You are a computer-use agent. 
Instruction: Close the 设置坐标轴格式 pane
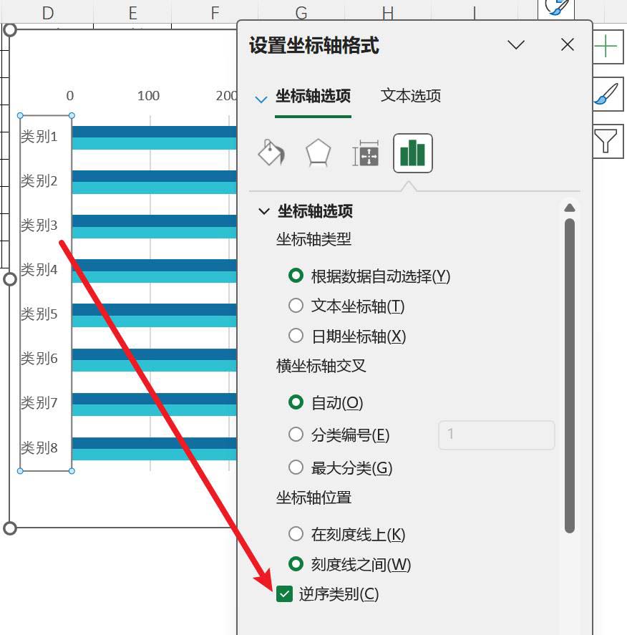point(568,44)
